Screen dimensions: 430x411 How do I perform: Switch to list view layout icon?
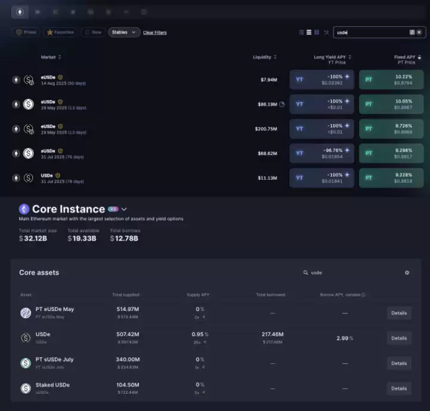[309, 32]
